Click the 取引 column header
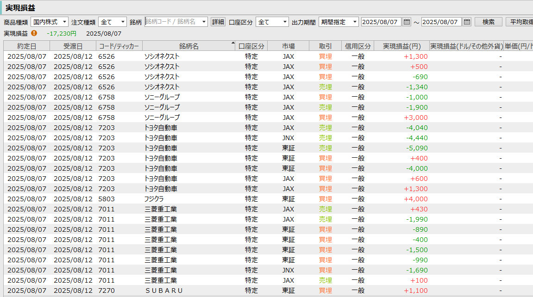 (x=325, y=46)
